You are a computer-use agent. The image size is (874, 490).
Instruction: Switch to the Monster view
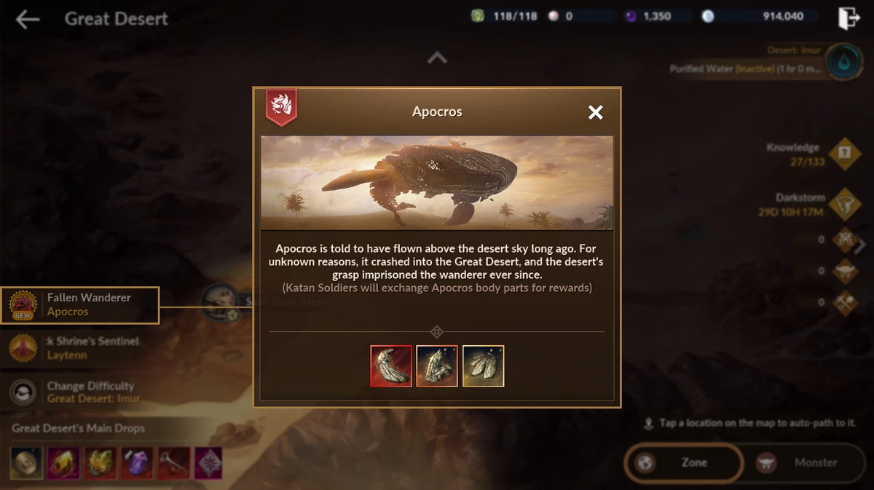pos(805,462)
